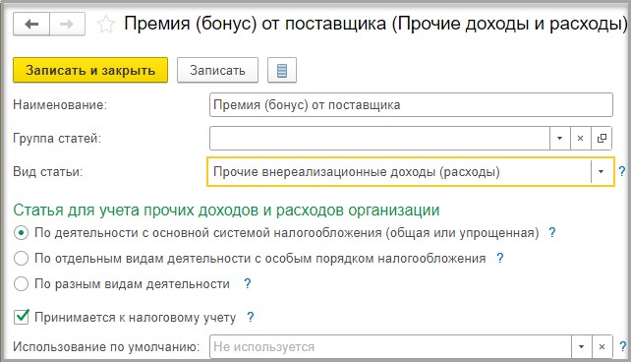Image resolution: width=631 pixels, height=362 pixels.
Task: Select По разным видам деятельности radio option
Action: [x=21, y=284]
